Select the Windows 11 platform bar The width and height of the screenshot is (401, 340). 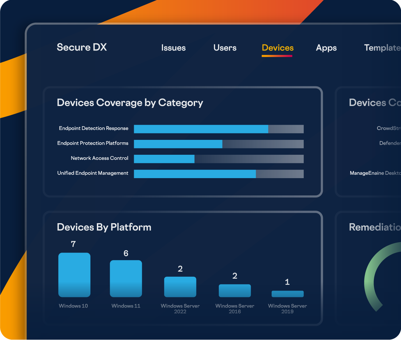(x=126, y=278)
